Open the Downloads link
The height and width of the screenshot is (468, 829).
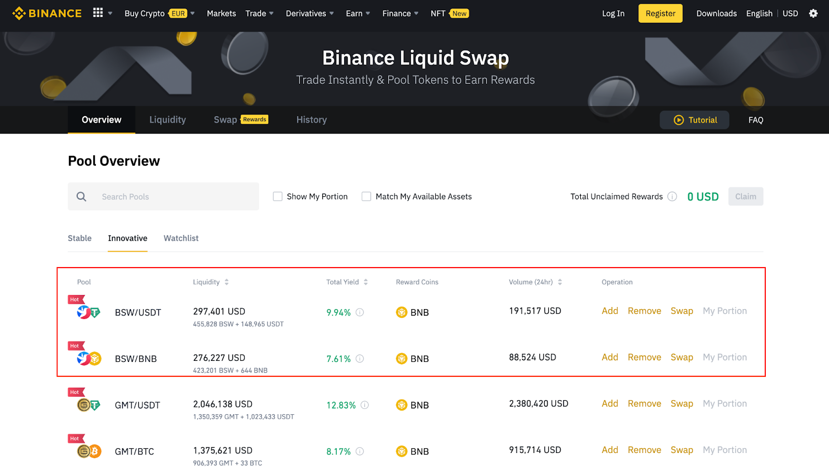716,13
